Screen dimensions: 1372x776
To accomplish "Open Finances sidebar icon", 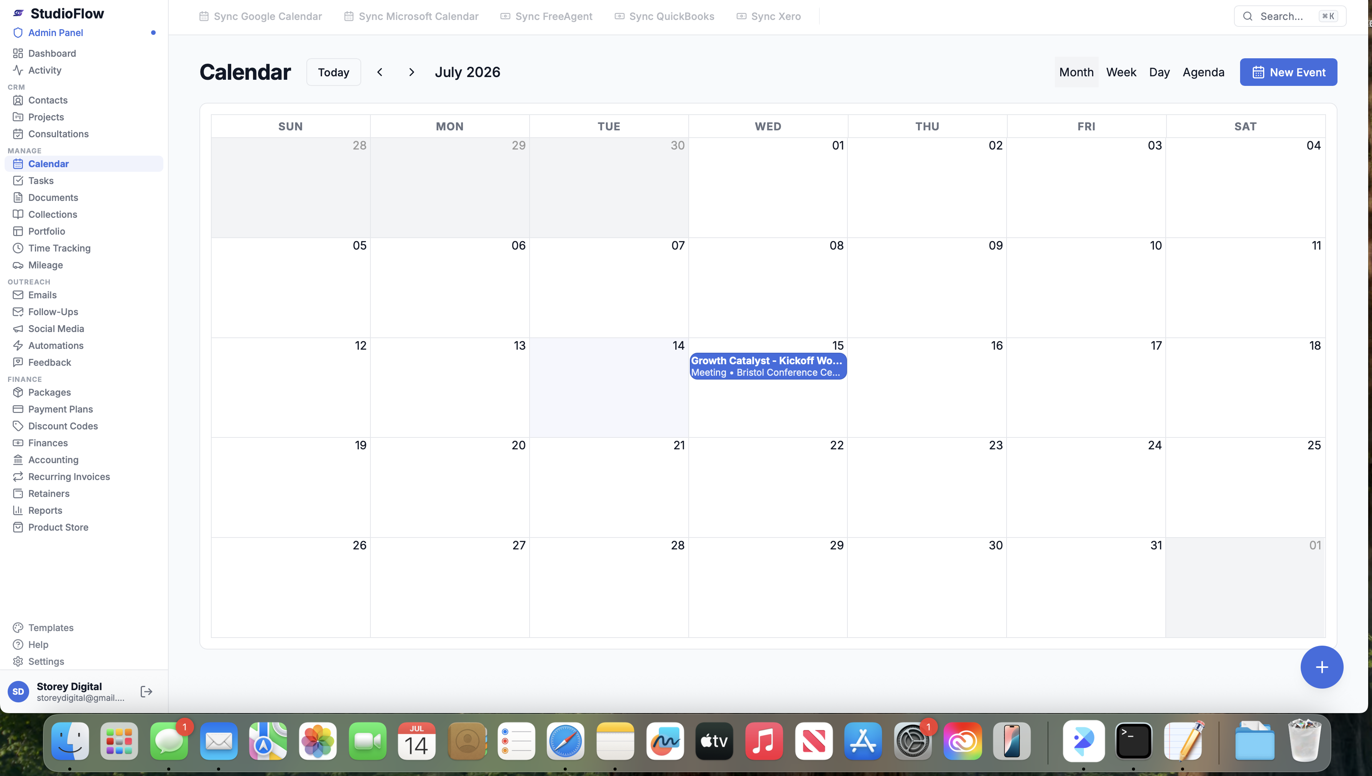I will pos(18,443).
